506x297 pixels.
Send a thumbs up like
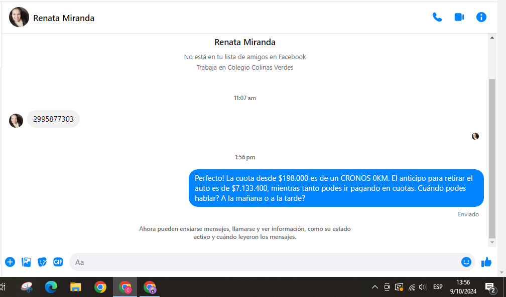[x=486, y=262]
